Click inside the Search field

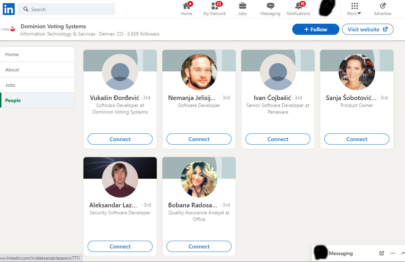66,9
